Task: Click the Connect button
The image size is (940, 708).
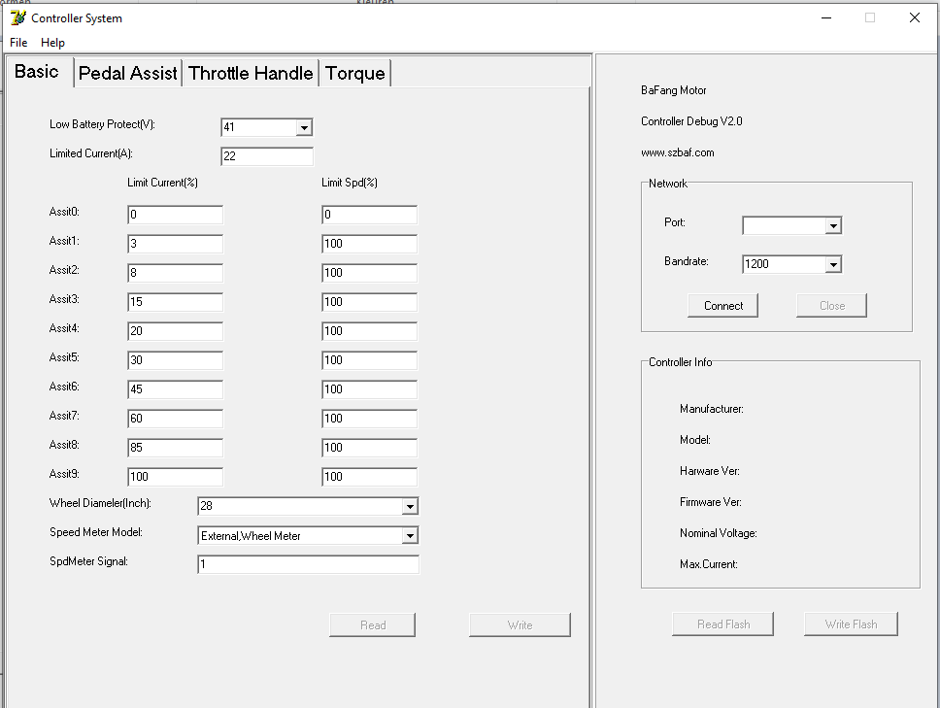Action: pyautogui.click(x=723, y=306)
